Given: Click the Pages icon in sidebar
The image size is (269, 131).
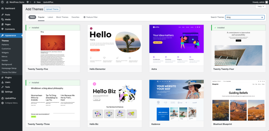Looking at the screenshot, I should click(2, 24).
